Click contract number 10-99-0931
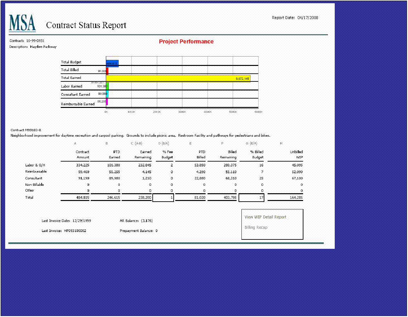Viewport: 408px width, 317px height. [35, 41]
